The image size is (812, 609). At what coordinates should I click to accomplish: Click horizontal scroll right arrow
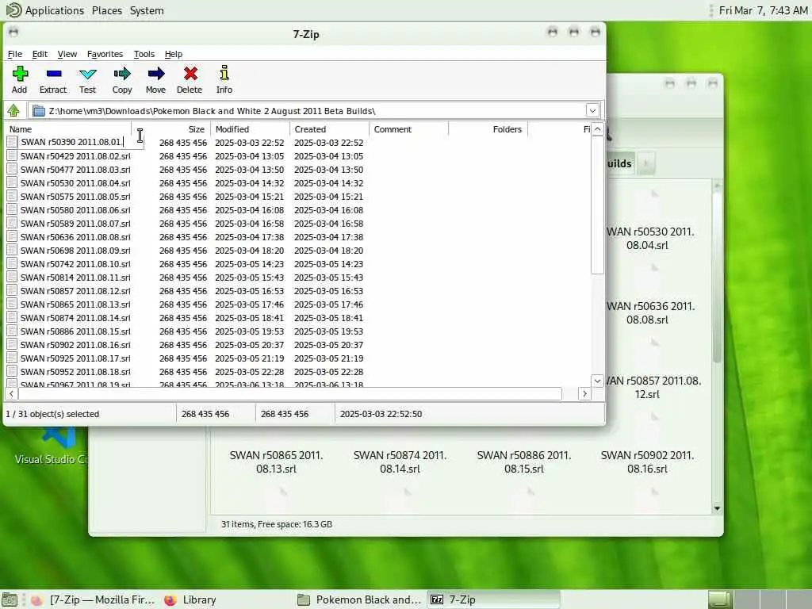pos(584,394)
